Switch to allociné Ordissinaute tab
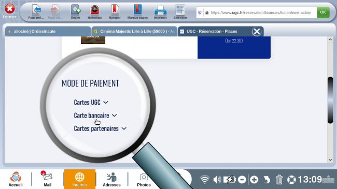The height and width of the screenshot is (189, 337). (x=48, y=32)
